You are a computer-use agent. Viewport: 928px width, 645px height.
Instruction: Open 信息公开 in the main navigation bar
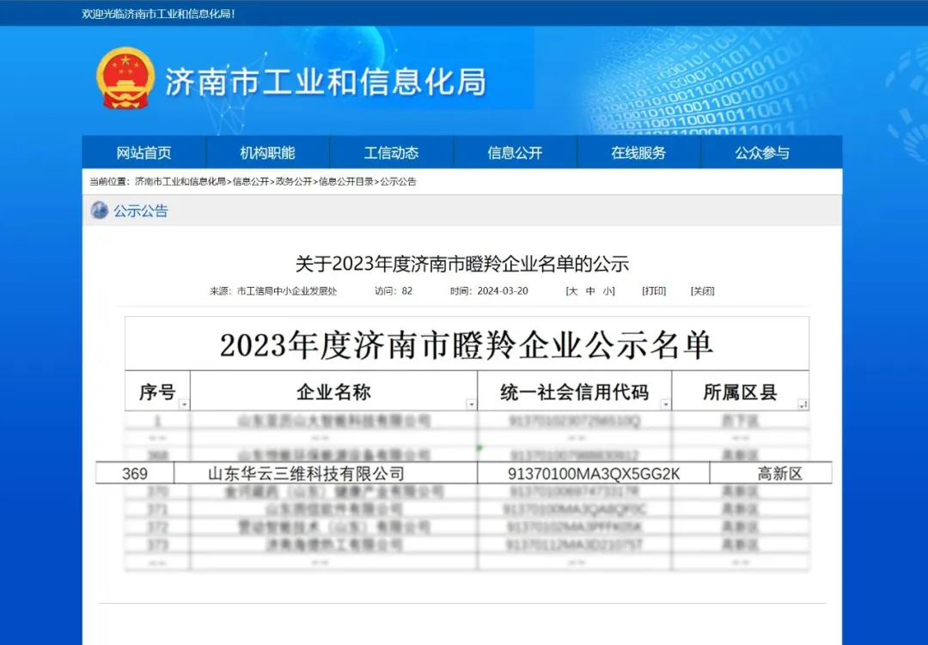(x=515, y=153)
